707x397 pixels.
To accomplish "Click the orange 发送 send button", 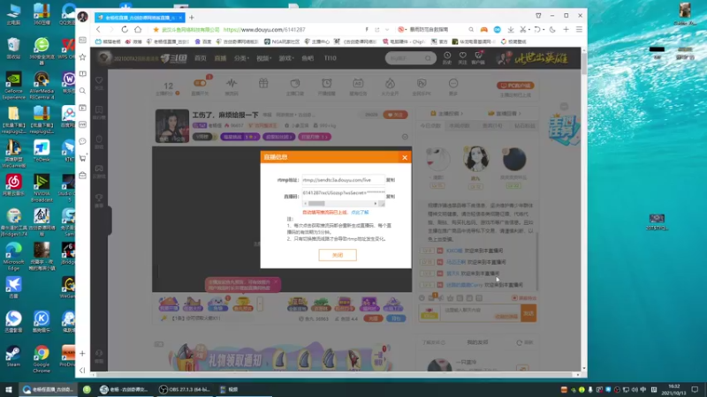I will [528, 313].
